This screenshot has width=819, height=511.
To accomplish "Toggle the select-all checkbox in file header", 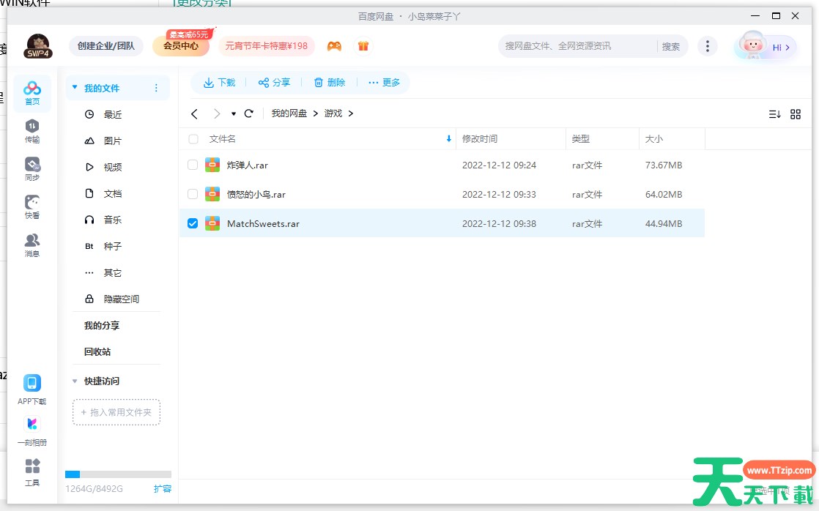I will tap(193, 139).
